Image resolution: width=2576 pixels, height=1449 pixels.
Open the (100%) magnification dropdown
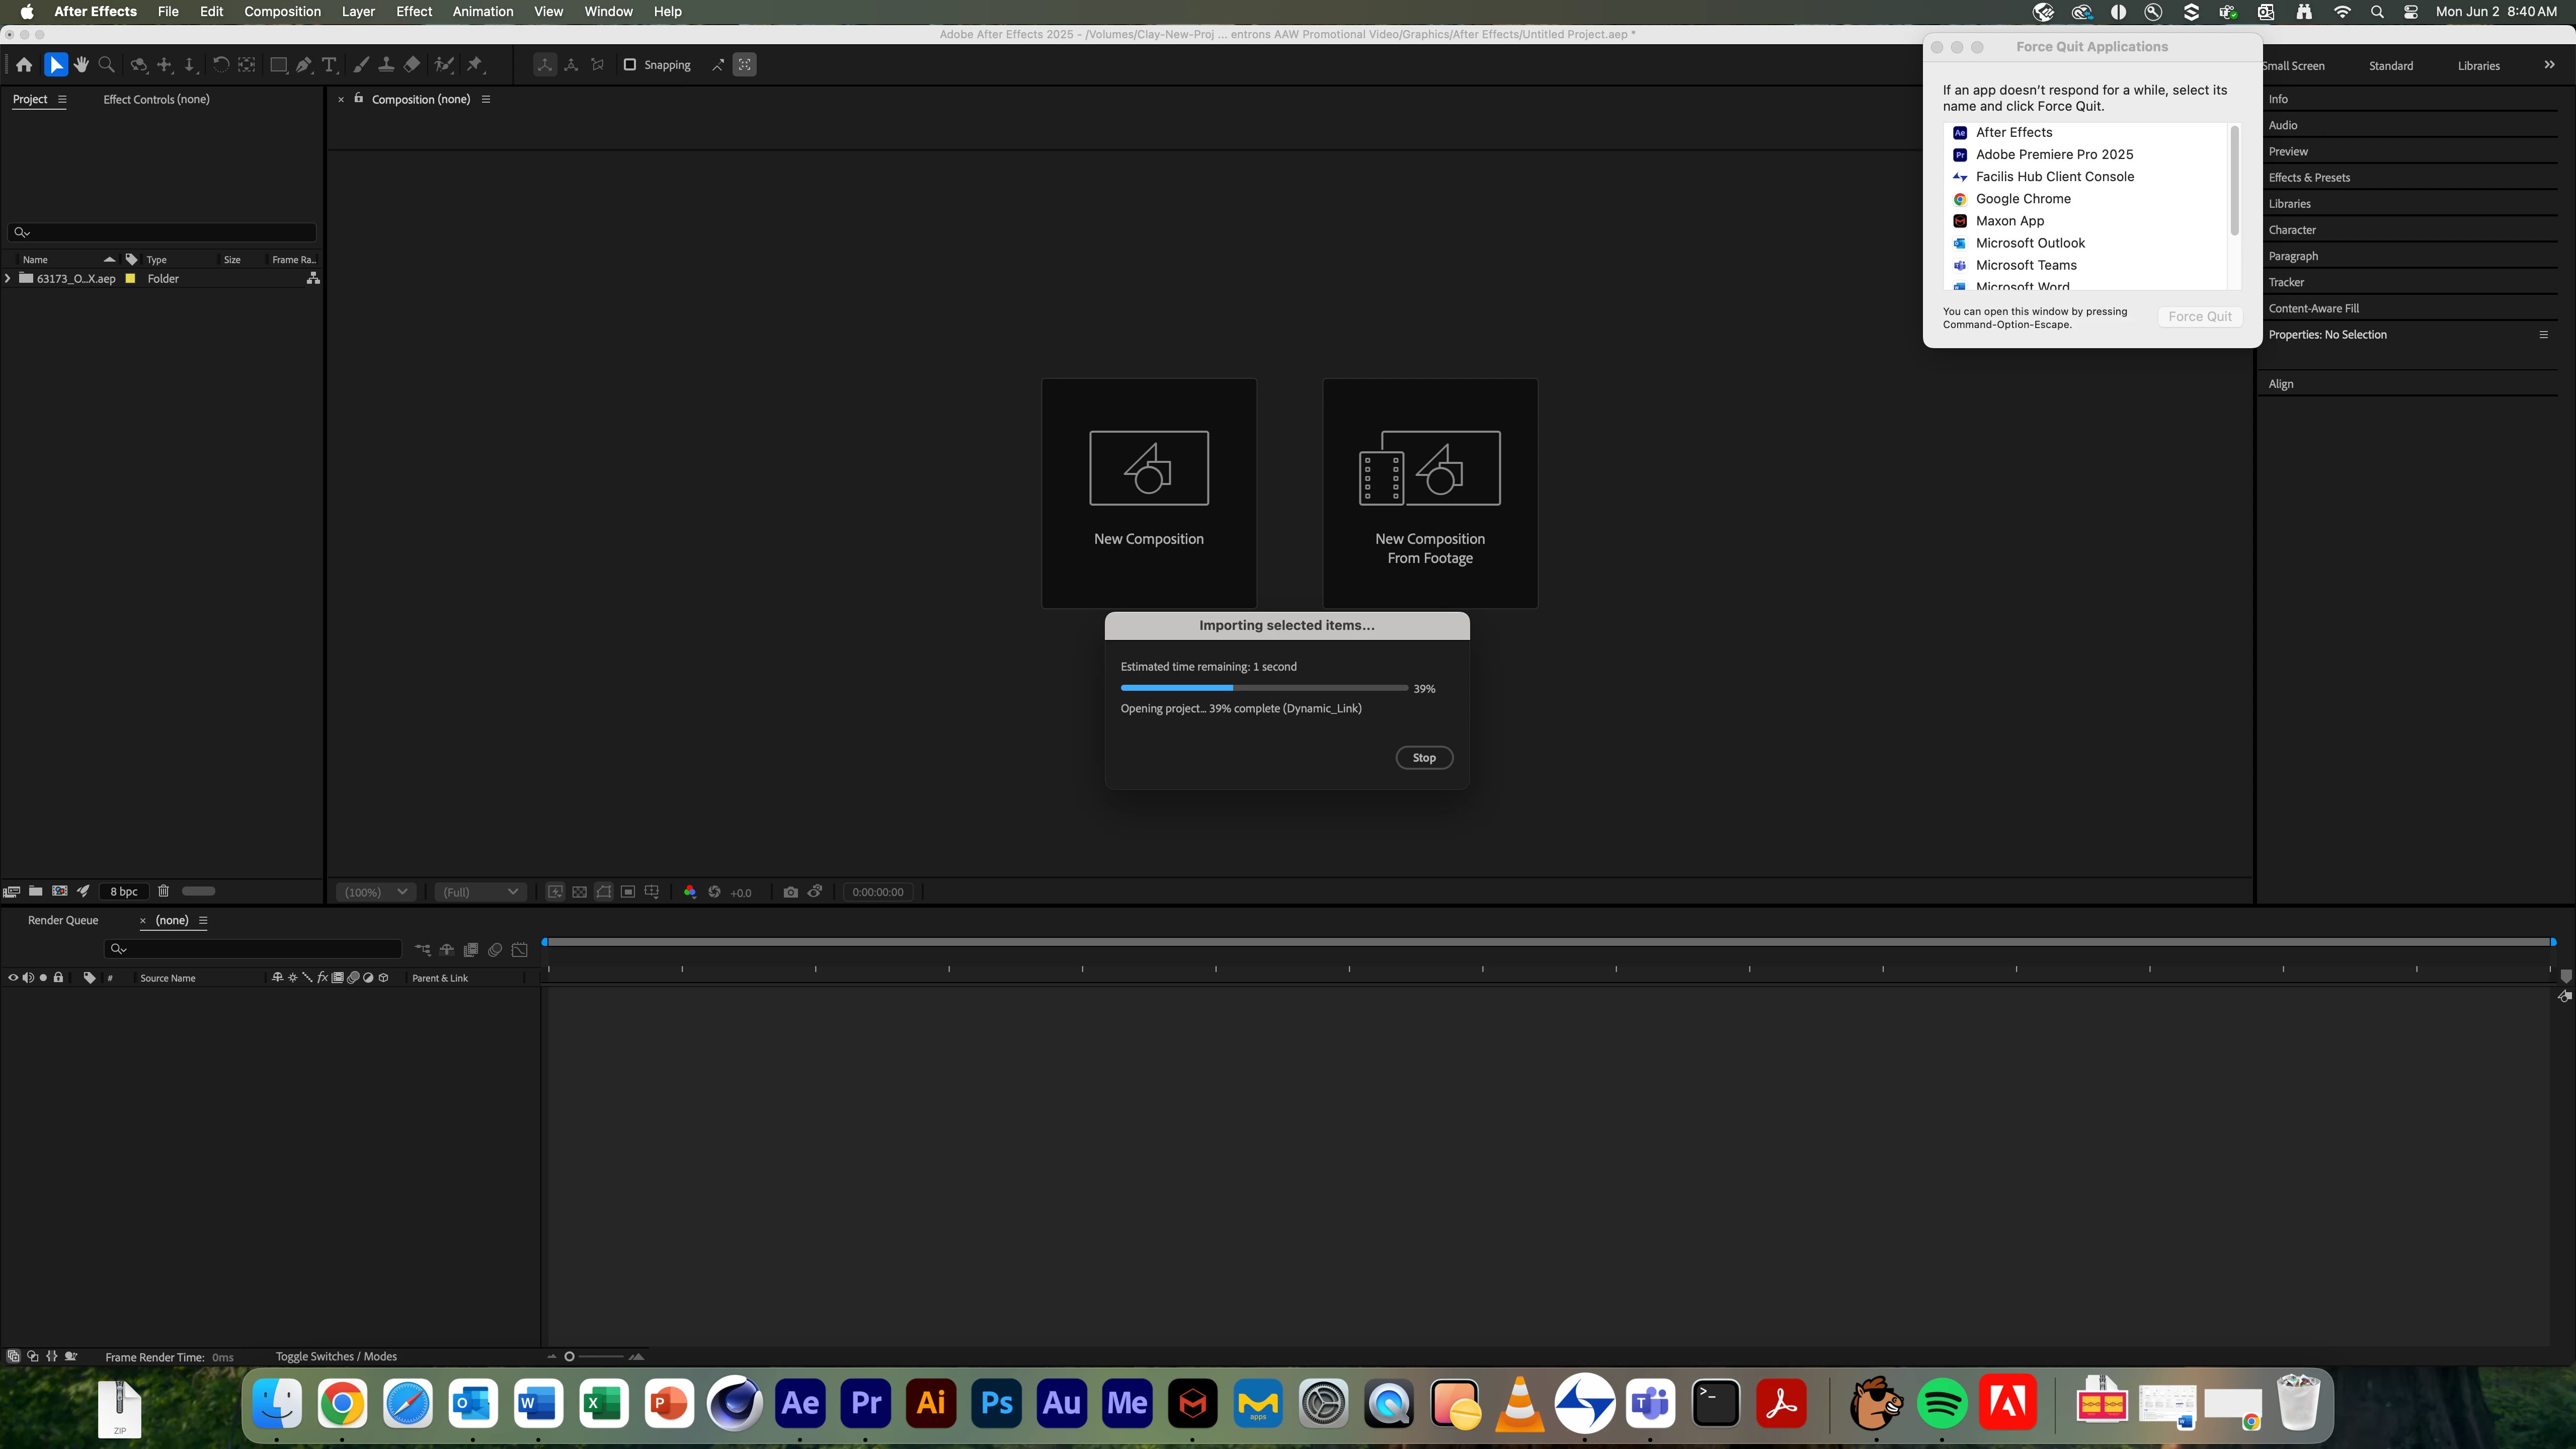[x=375, y=892]
